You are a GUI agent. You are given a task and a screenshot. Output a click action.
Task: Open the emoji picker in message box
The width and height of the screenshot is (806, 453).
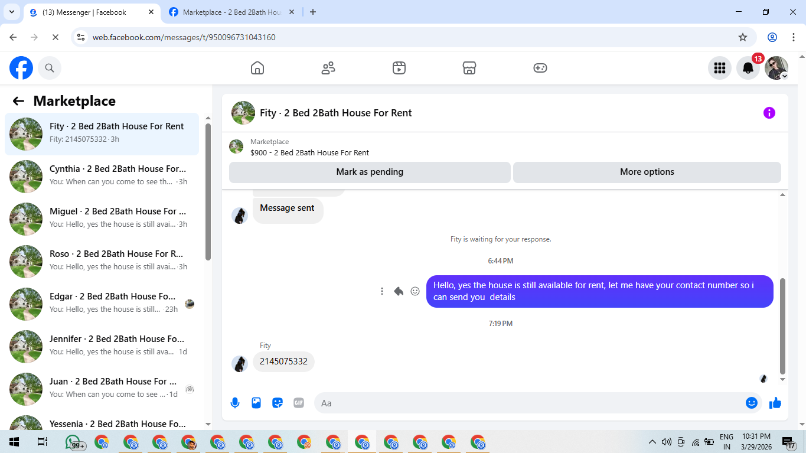(752, 403)
